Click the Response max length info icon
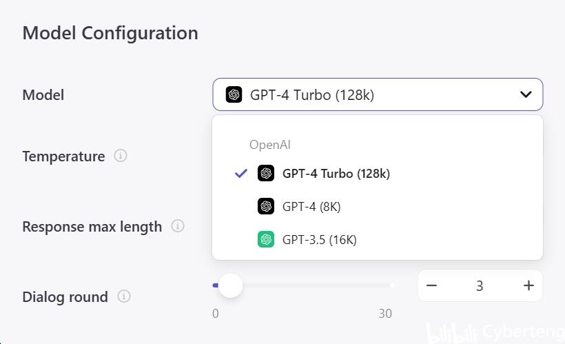Image resolution: width=565 pixels, height=344 pixels. click(x=178, y=226)
